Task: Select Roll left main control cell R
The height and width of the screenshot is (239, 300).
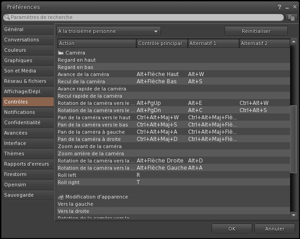Action: click(x=138, y=175)
